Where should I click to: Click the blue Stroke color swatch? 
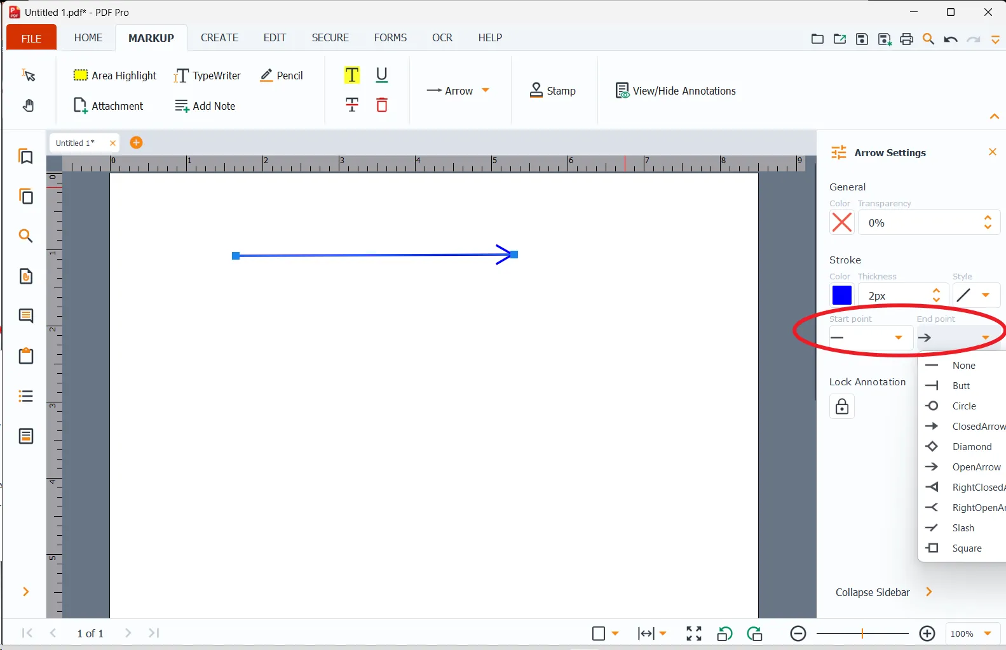[x=842, y=295]
